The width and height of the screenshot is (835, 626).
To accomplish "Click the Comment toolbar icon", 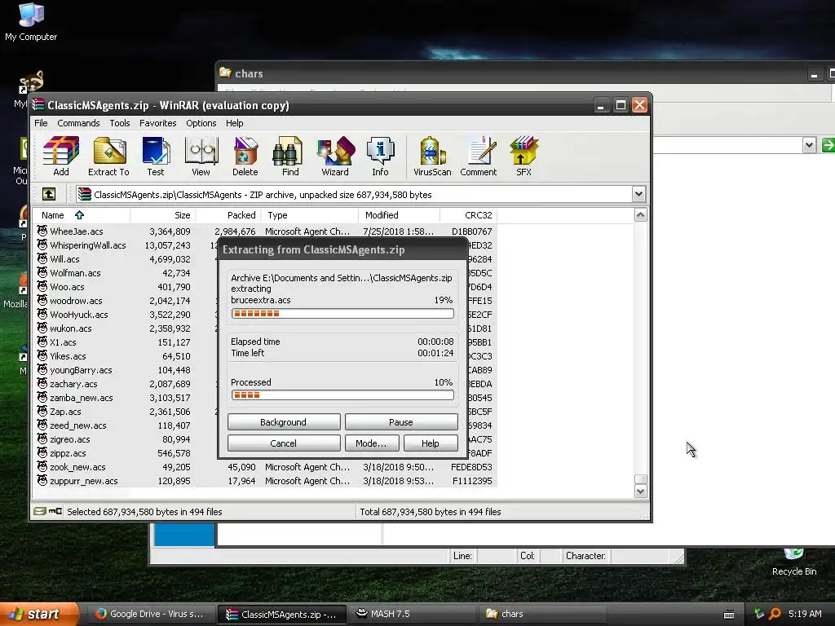I will point(478,156).
